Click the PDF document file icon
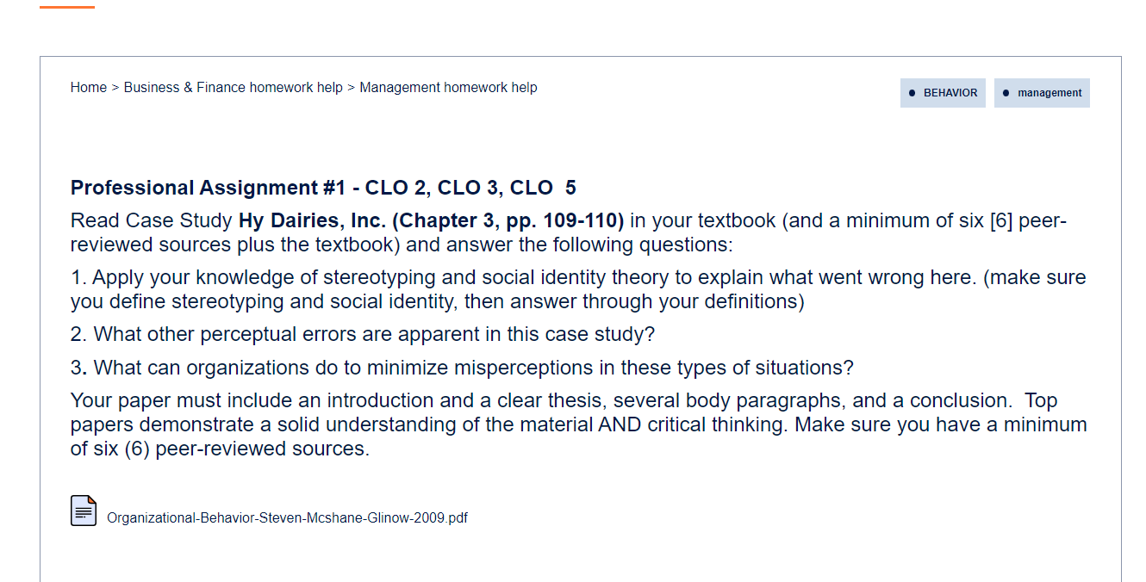Image resolution: width=1146 pixels, height=582 pixels. pyautogui.click(x=84, y=511)
